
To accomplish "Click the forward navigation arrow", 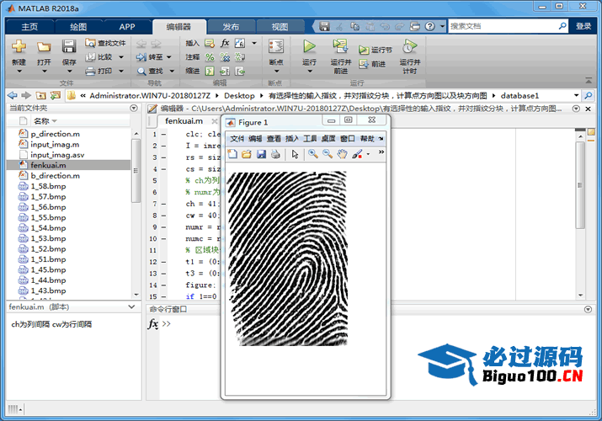I will click(x=26, y=95).
